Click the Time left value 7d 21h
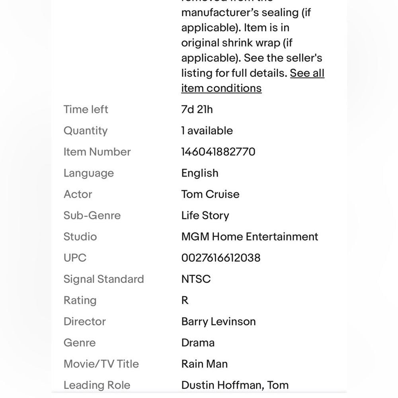 197,109
